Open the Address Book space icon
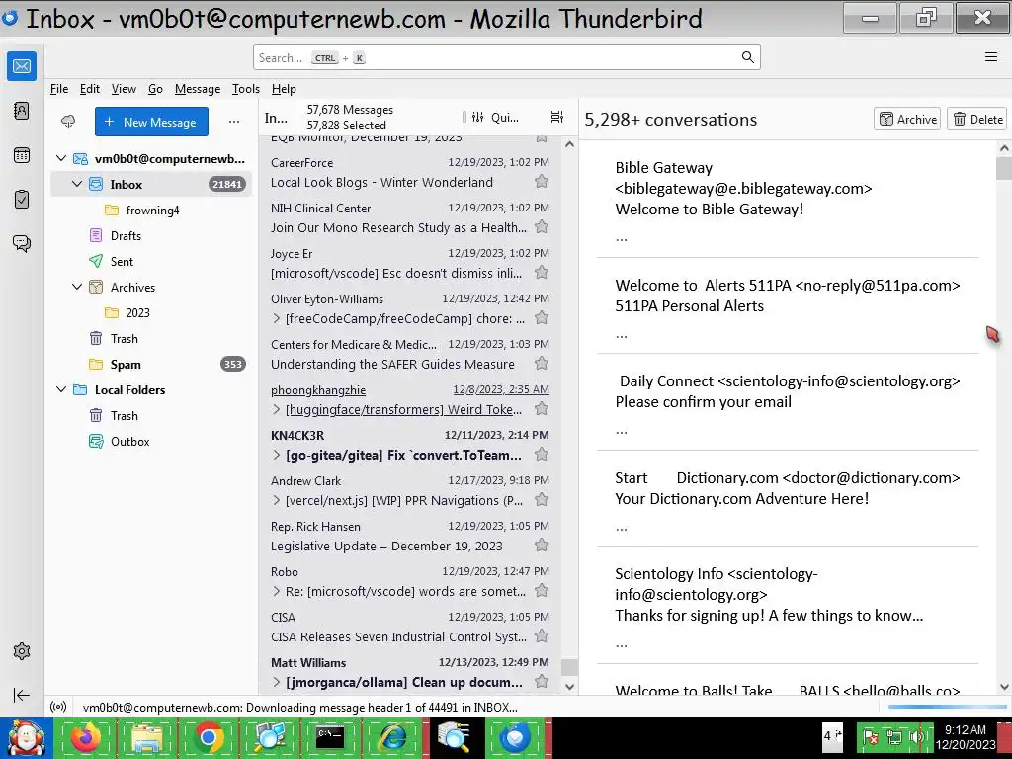This screenshot has width=1012, height=759. point(22,111)
